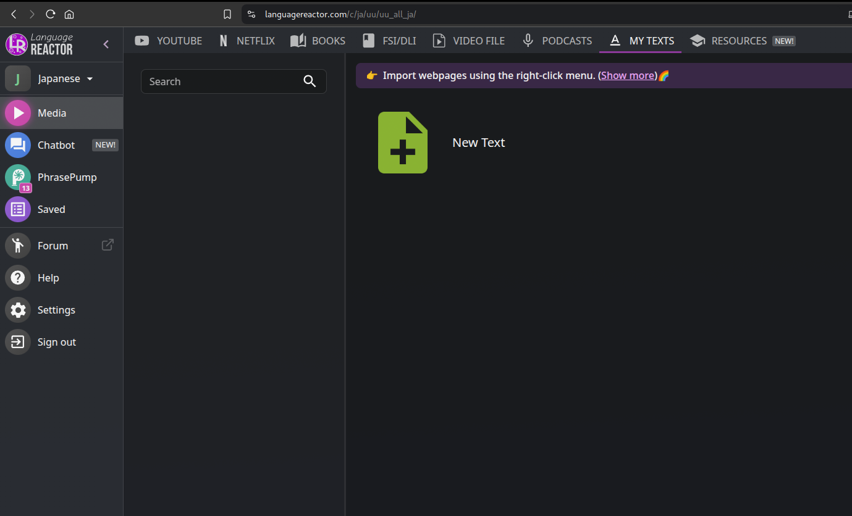The width and height of the screenshot is (852, 516).
Task: Collapse the sidebar with the chevron
Action: 106,44
